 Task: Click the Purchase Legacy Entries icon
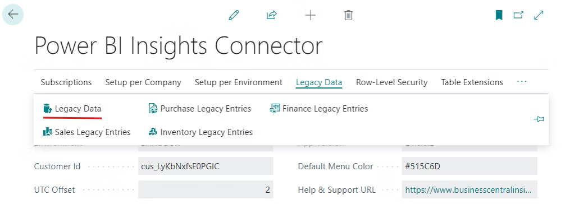(x=153, y=109)
